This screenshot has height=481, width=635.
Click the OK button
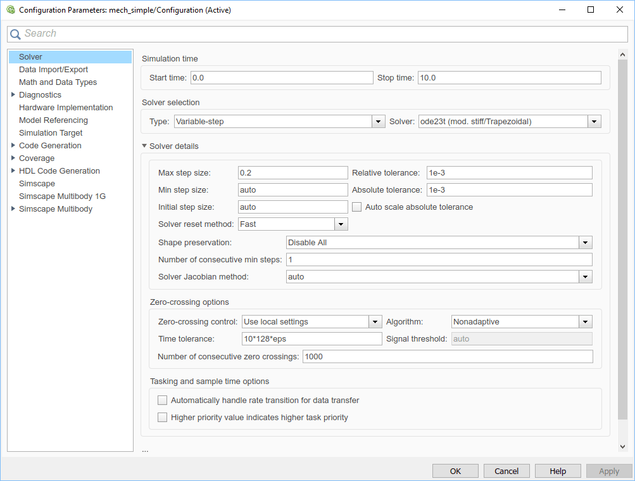455,471
